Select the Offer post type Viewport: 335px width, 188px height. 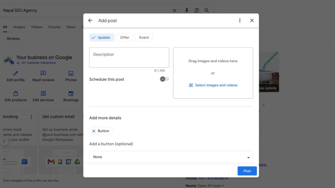pyautogui.click(x=124, y=37)
